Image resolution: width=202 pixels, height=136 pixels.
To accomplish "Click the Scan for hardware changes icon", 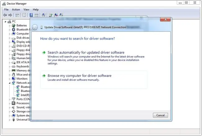I will 44,15.
